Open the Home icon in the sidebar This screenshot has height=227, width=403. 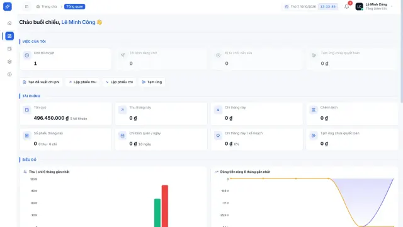click(x=9, y=23)
